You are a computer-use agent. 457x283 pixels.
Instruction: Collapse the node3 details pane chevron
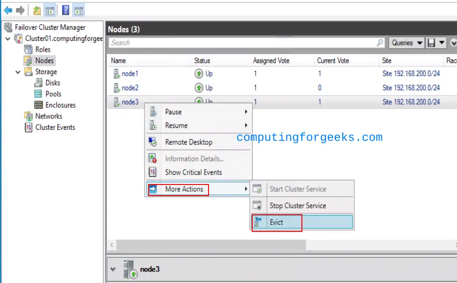pyautogui.click(x=113, y=269)
